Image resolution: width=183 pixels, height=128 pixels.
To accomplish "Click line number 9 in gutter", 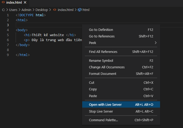I will pos(8,55).
